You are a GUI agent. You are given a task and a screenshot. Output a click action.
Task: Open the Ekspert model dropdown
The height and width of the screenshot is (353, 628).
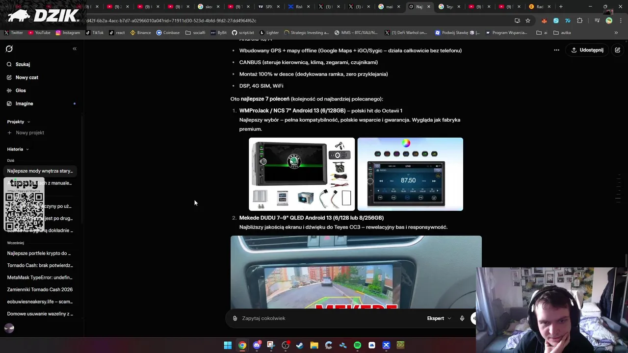pos(439,318)
